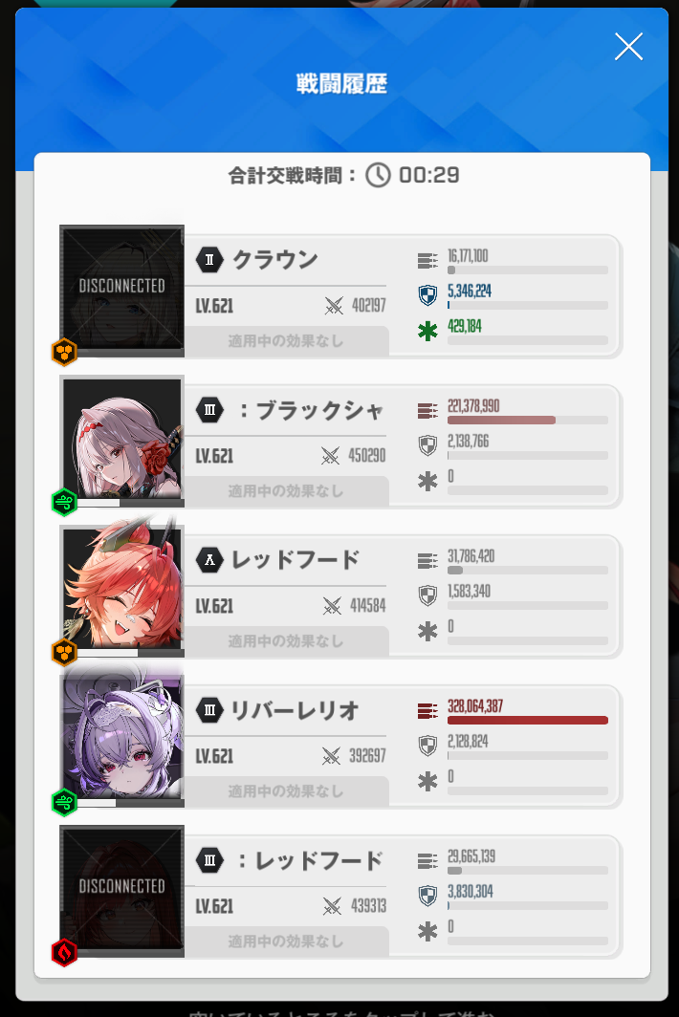The width and height of the screenshot is (679, 1017).
Task: Click the 221,378,990 damage bar
Action: click(528, 421)
